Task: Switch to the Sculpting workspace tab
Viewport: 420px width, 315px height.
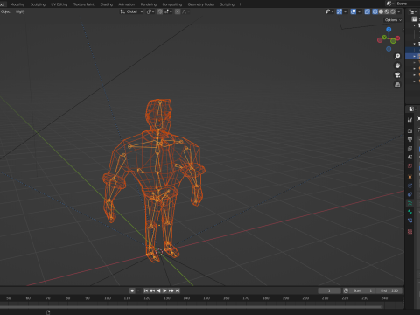Action: [x=38, y=4]
